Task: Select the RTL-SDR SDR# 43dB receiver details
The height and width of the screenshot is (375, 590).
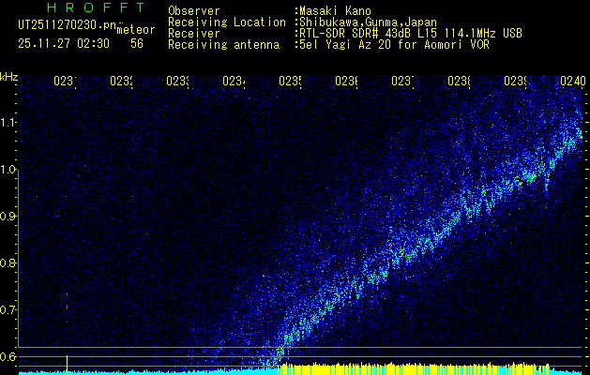Action: [411, 34]
